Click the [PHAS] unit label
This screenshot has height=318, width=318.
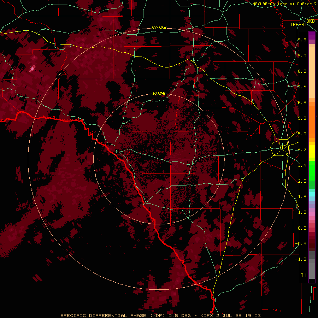[299, 24]
